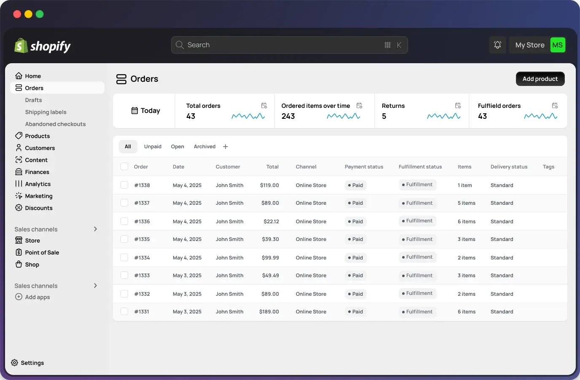Tick the checkbox for order #1338
Image resolution: width=580 pixels, height=380 pixels.
coord(124,185)
